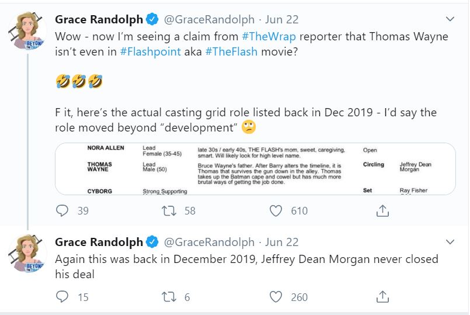Open Grace Randolph's profile name in first tweet

tap(98, 20)
